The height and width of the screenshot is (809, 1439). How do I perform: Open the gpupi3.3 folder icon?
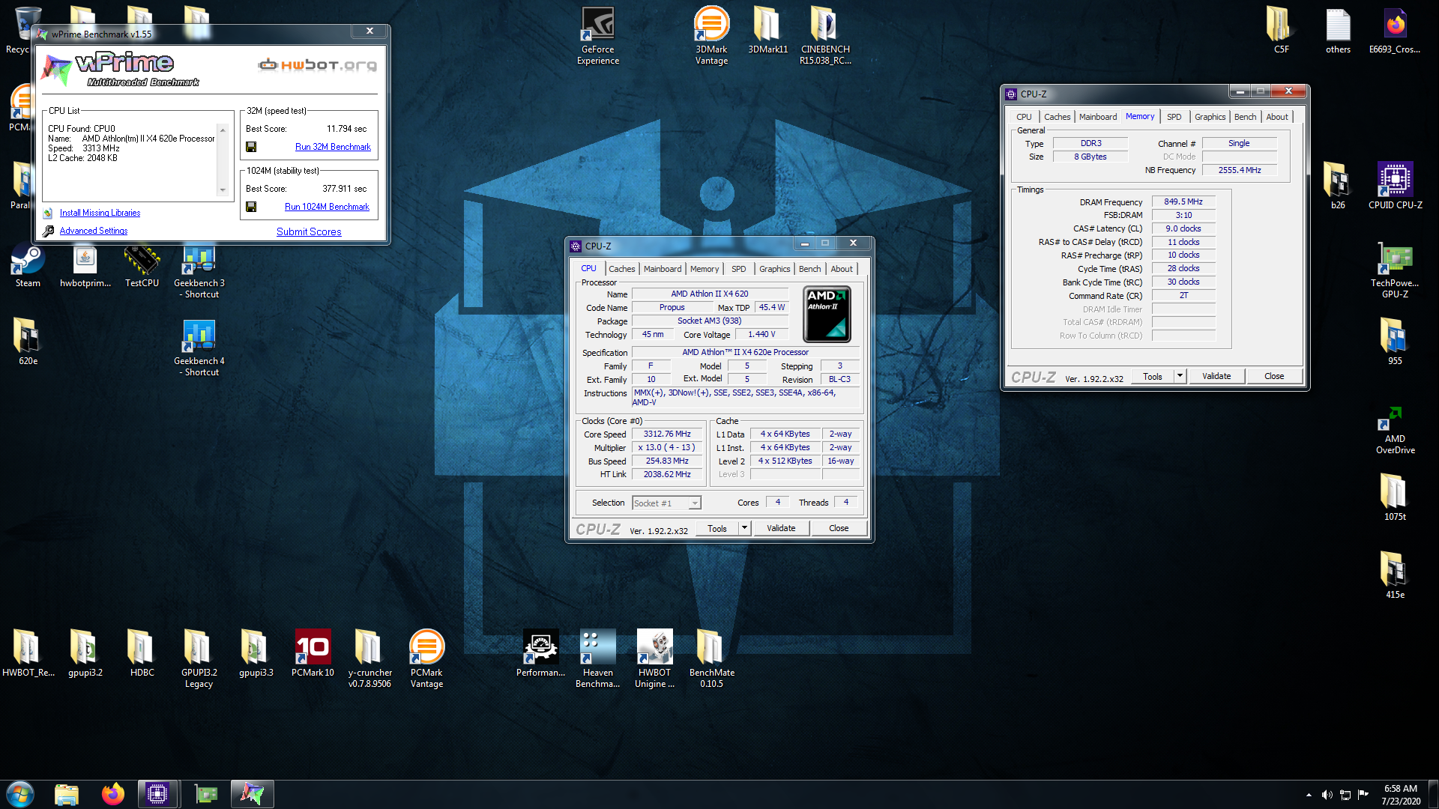256,653
